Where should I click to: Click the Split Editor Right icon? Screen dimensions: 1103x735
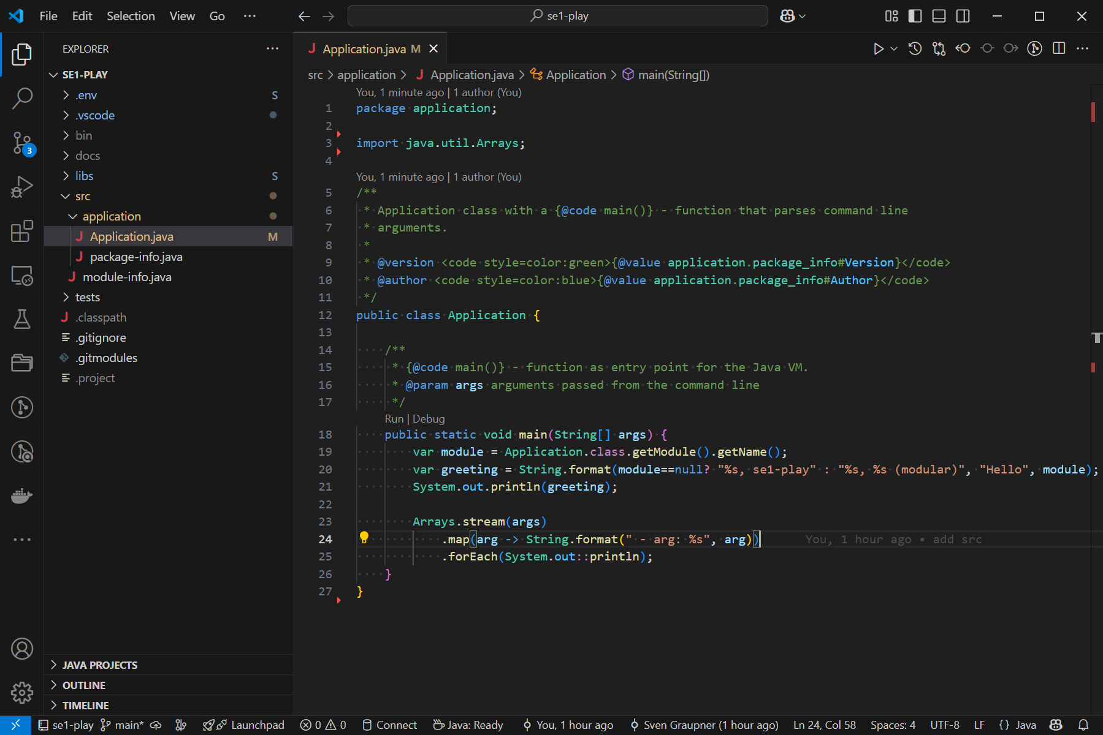coord(1059,48)
